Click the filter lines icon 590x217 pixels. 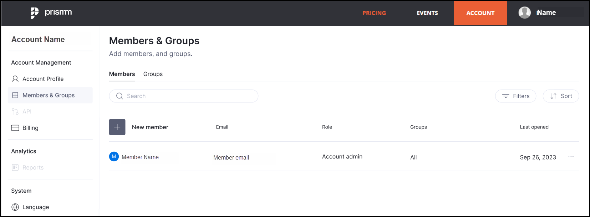tap(505, 96)
